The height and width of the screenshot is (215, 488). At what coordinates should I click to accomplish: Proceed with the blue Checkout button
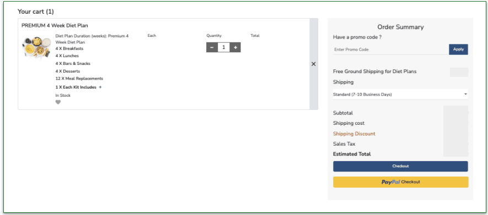[400, 166]
